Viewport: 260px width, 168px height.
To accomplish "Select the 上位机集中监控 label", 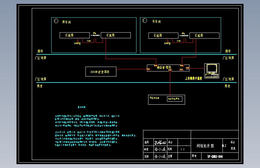I will [193, 78].
